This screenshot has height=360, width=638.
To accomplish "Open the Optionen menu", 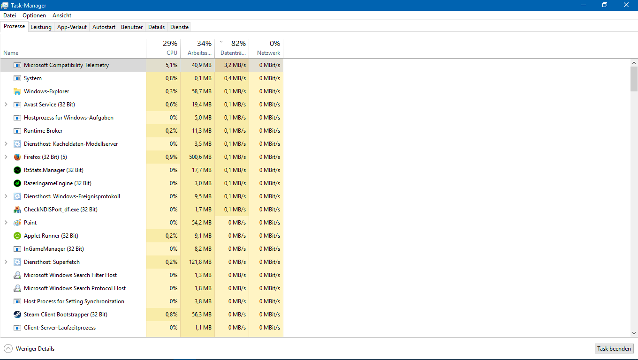I will tap(34, 15).
